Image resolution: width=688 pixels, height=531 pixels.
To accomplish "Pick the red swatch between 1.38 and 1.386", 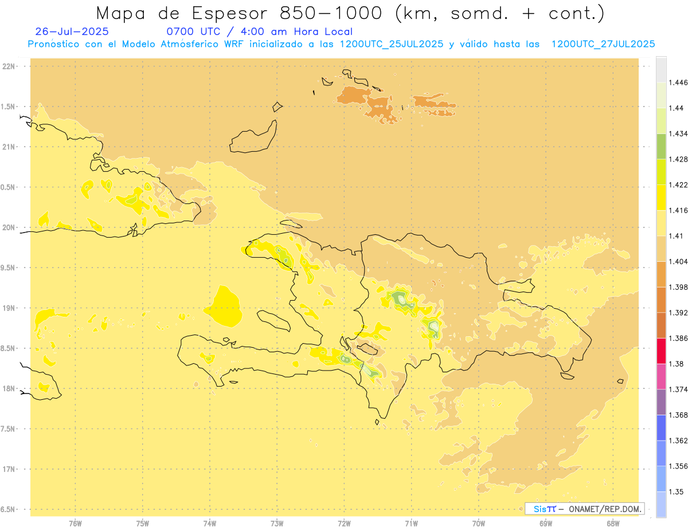I will 661,351.
